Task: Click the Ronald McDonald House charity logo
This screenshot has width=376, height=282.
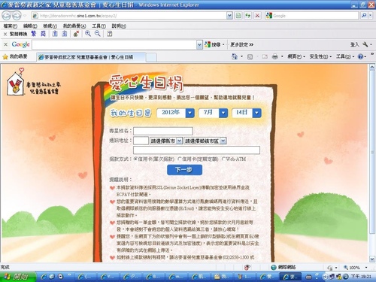Action: pos(34,82)
